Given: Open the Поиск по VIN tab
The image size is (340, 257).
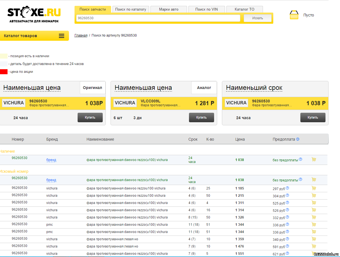Looking at the screenshot, I should tap(207, 9).
